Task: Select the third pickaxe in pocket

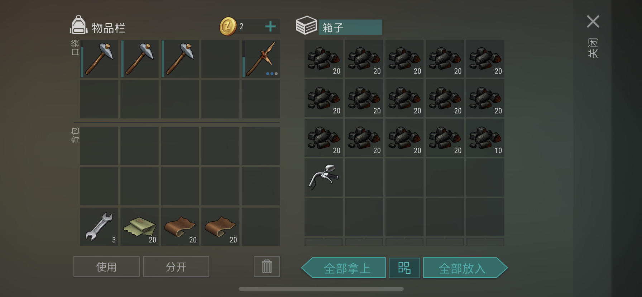Action: [x=180, y=59]
